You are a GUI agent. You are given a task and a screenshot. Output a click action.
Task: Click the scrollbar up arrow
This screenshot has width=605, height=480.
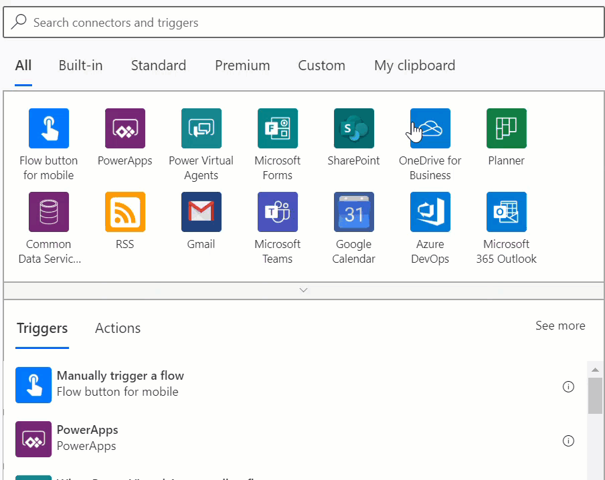tap(595, 370)
